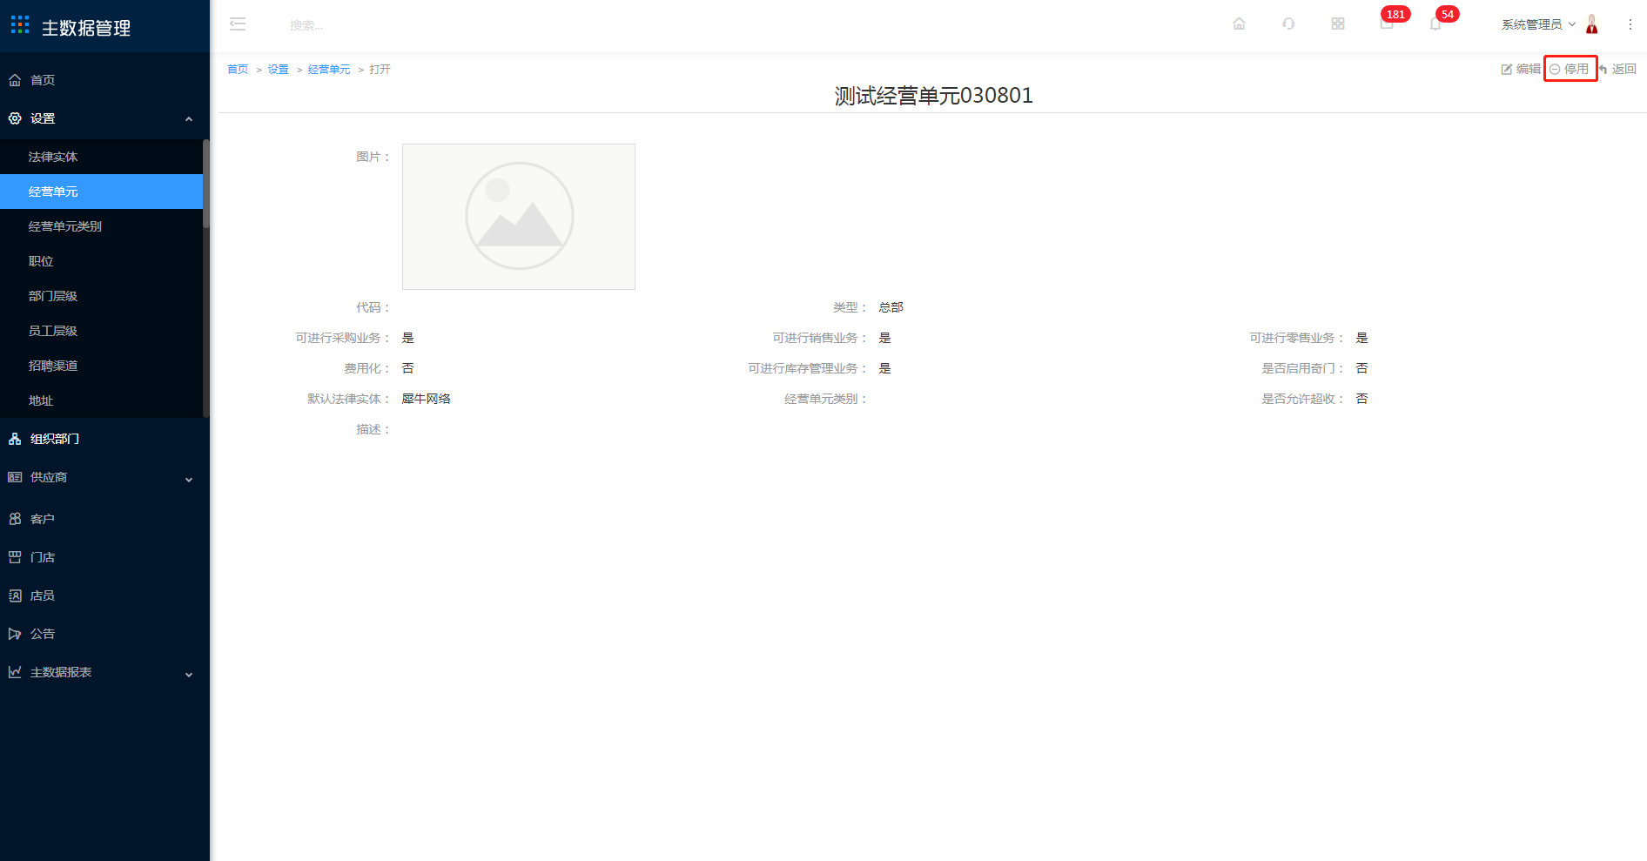Click the 组织部门 org-chart icon
Image resolution: width=1647 pixels, height=861 pixels.
[15, 439]
